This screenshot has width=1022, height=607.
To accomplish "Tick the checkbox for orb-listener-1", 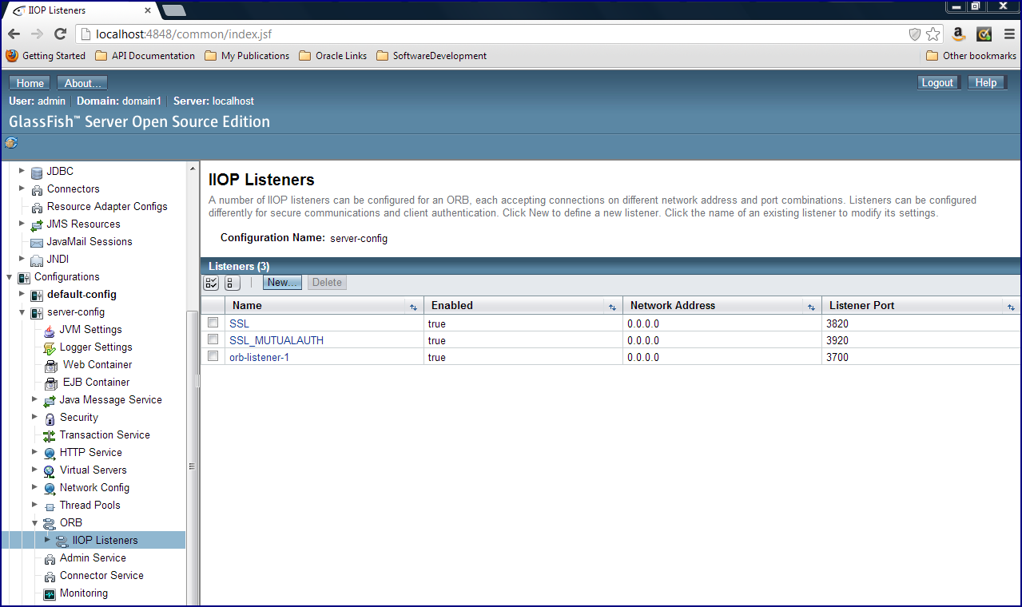I will 213,356.
